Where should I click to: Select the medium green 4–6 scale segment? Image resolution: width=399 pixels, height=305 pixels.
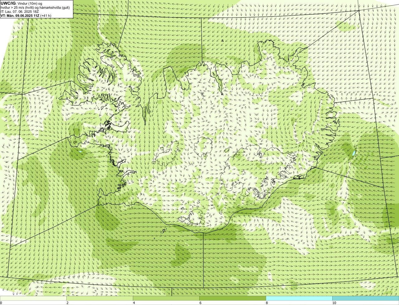pos(166,298)
